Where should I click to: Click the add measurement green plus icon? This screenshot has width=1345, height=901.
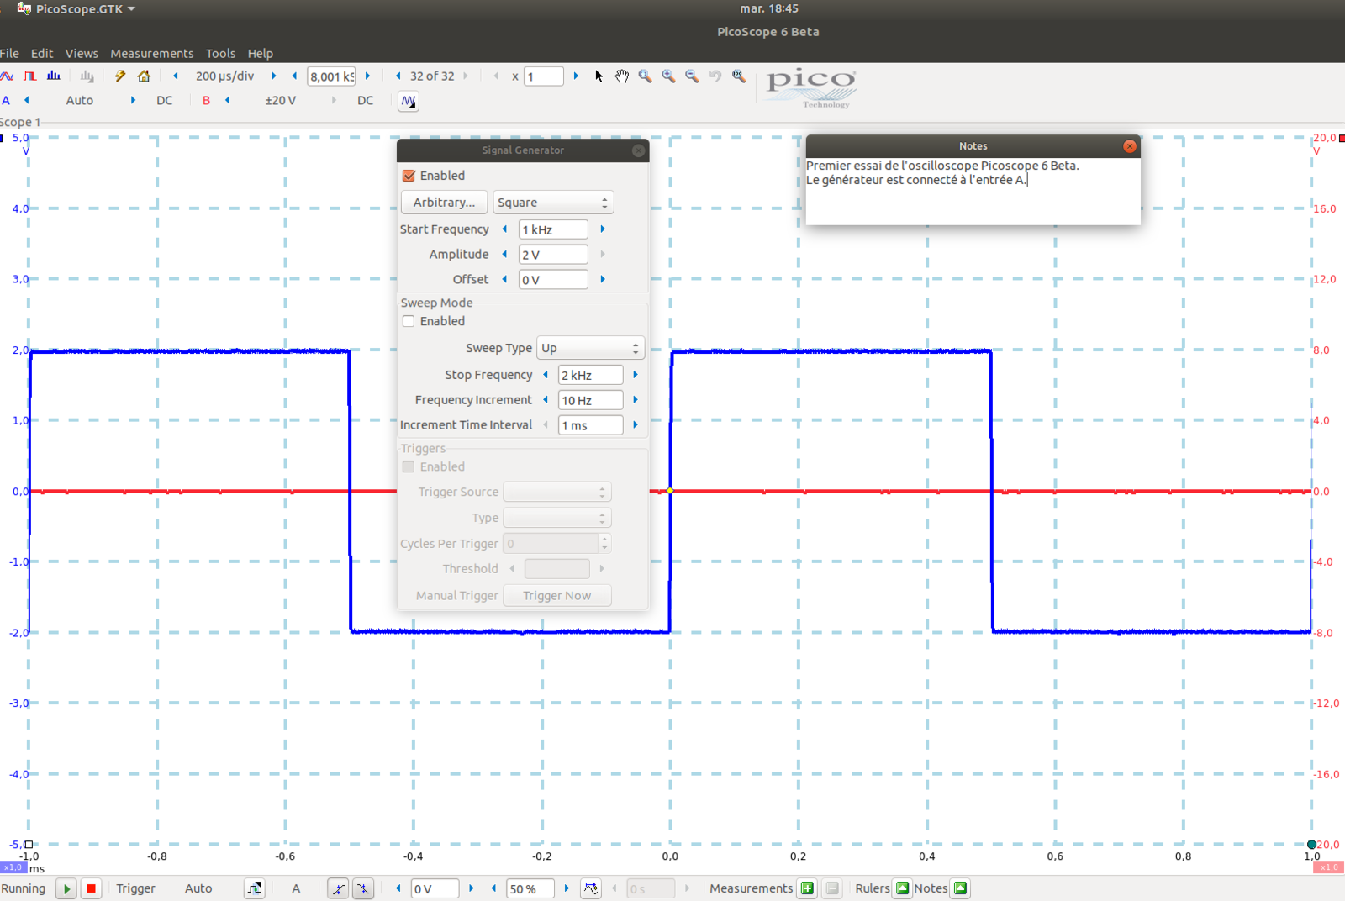click(x=807, y=888)
